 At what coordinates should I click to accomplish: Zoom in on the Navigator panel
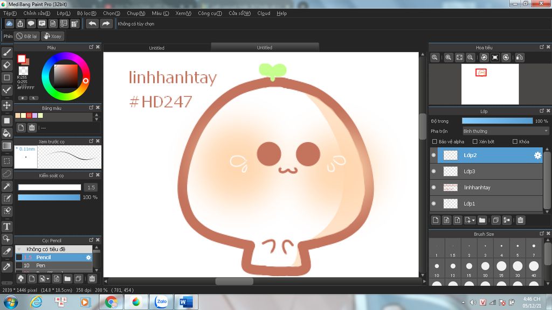[448, 57]
